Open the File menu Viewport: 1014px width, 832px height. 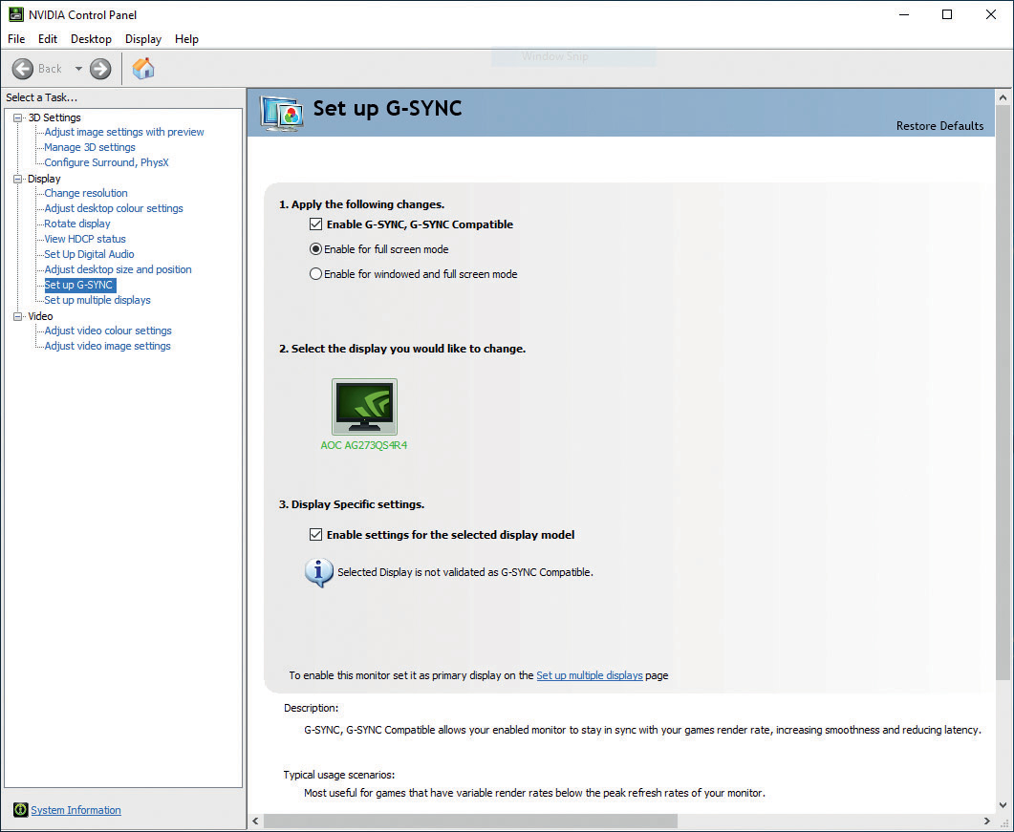pos(16,39)
